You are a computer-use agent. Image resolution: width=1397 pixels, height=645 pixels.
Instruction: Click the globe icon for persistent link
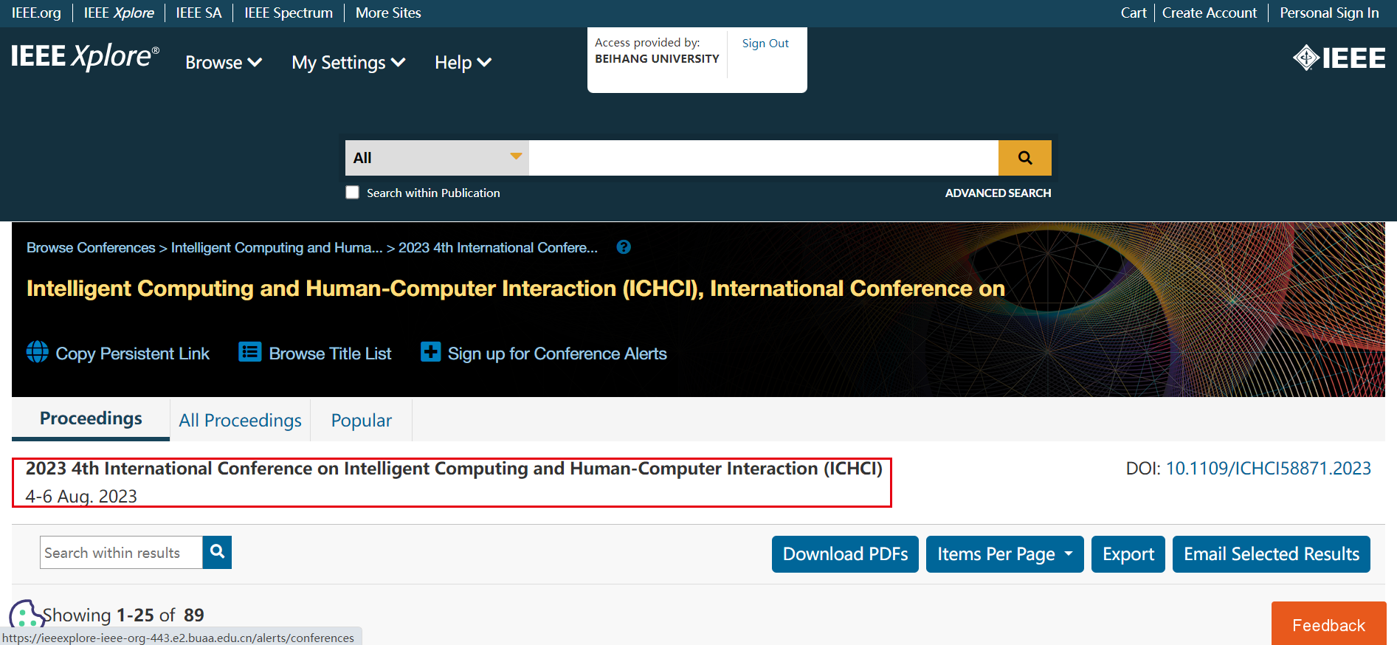pyautogui.click(x=38, y=352)
